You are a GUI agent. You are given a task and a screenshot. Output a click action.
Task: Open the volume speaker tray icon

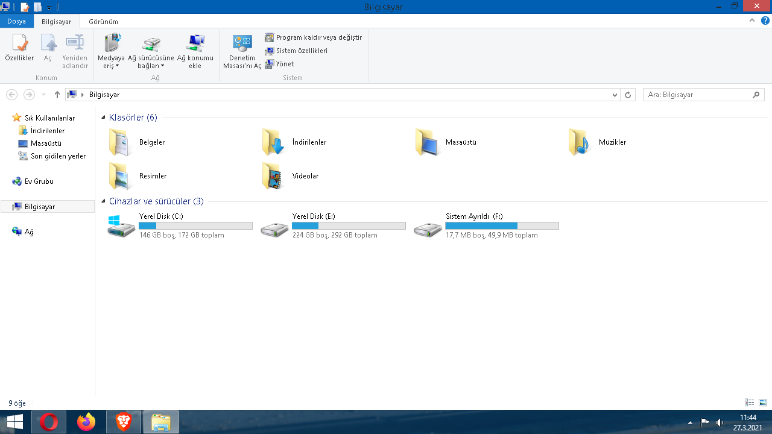720,423
